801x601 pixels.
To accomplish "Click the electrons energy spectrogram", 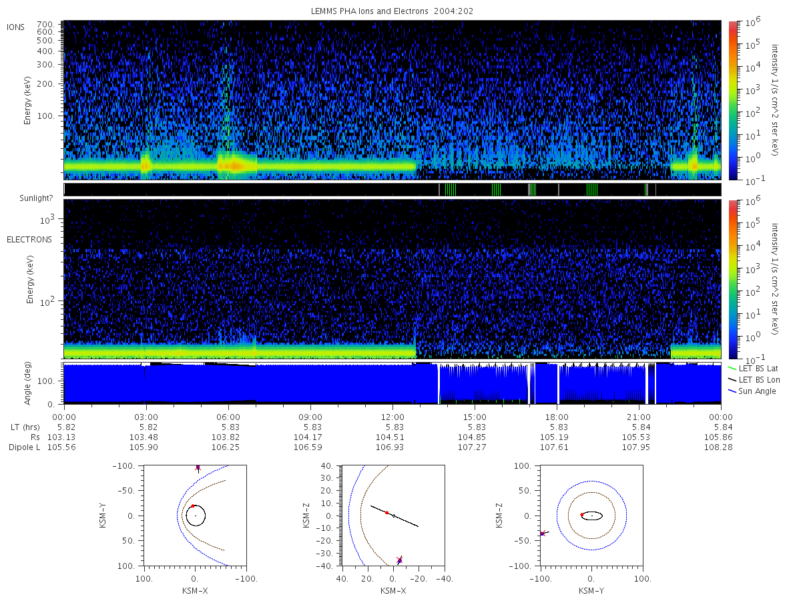I will (x=392, y=279).
